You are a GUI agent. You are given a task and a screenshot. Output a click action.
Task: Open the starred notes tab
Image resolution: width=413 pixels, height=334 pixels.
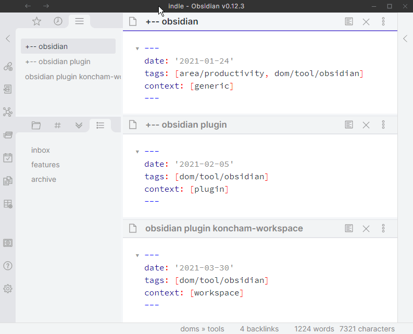(36, 21)
